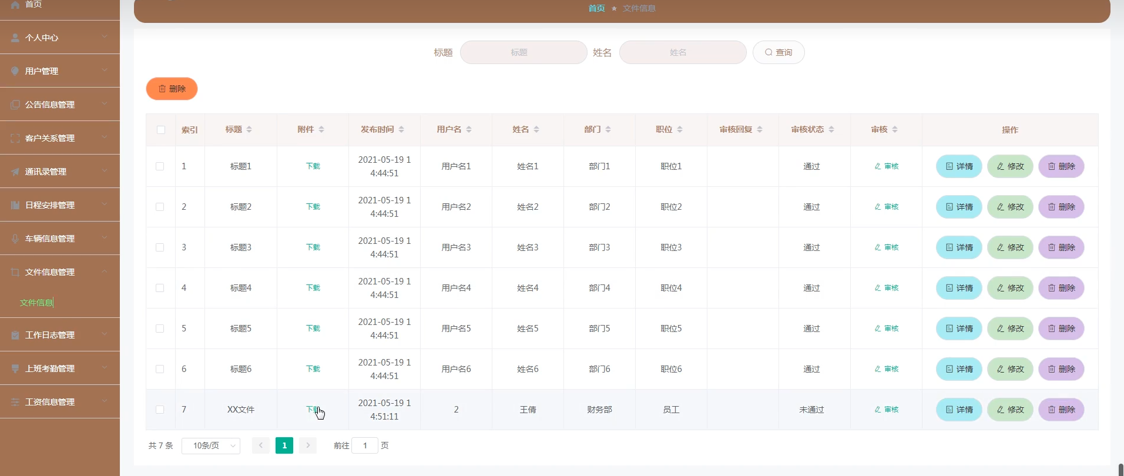
Task: Open 日程安排管理 sidebar menu
Action: click(59, 205)
